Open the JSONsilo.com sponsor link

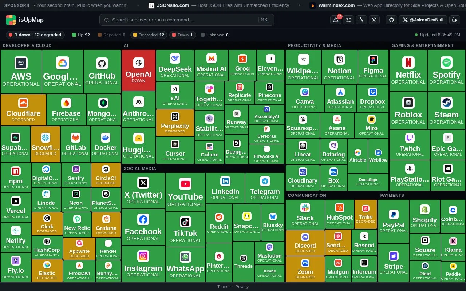[219, 5]
